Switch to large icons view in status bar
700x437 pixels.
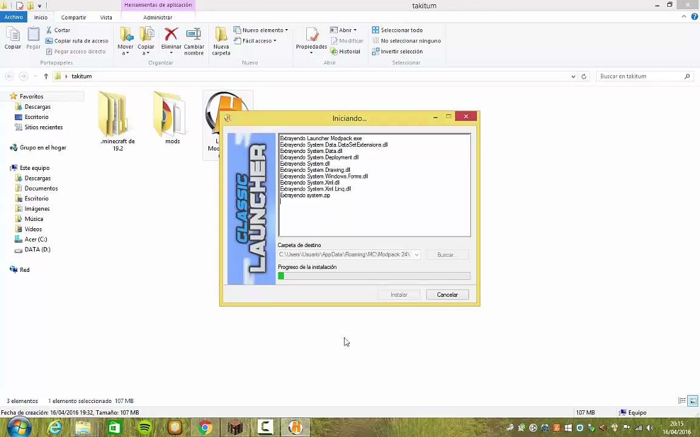click(x=693, y=401)
